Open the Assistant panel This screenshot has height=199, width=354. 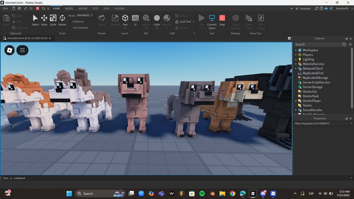coord(303,9)
